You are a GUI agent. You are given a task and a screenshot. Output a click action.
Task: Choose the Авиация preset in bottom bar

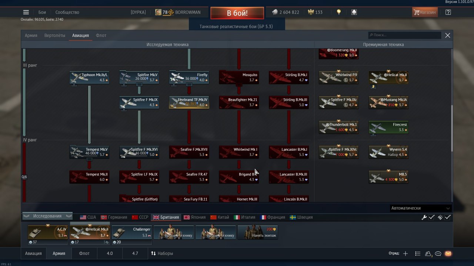click(x=33, y=253)
